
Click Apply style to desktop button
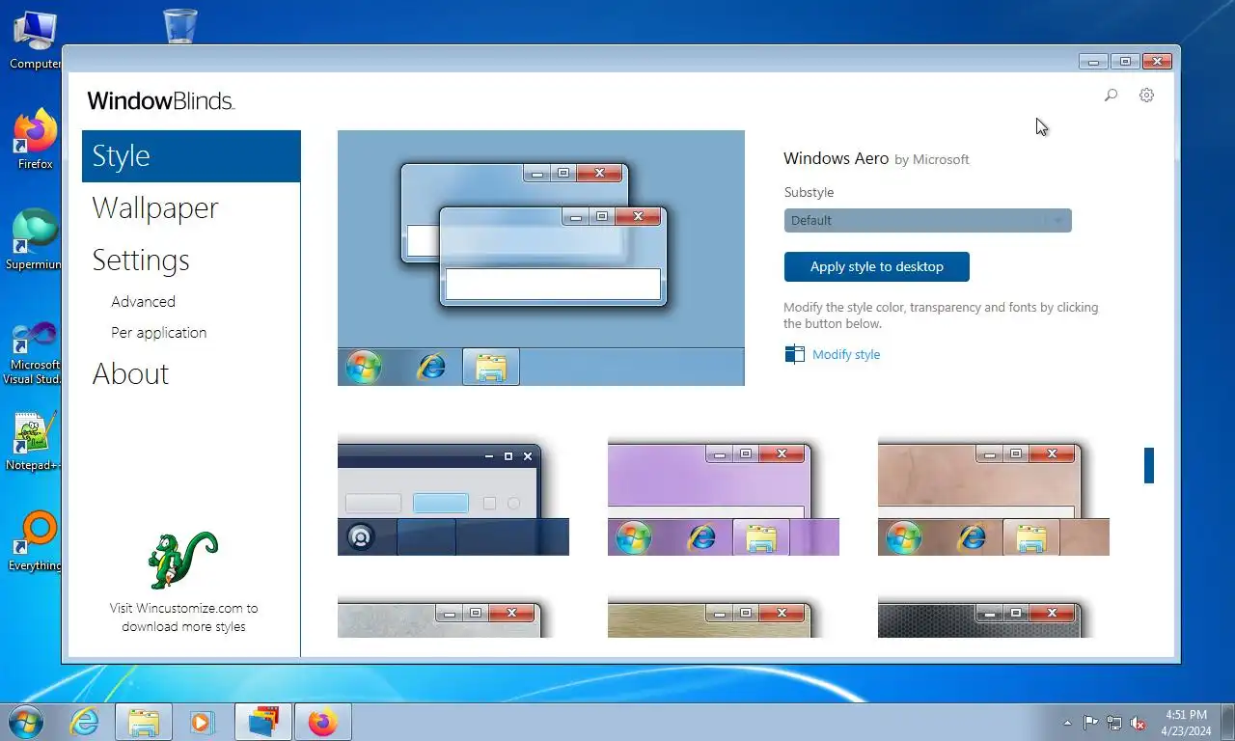coord(876,267)
